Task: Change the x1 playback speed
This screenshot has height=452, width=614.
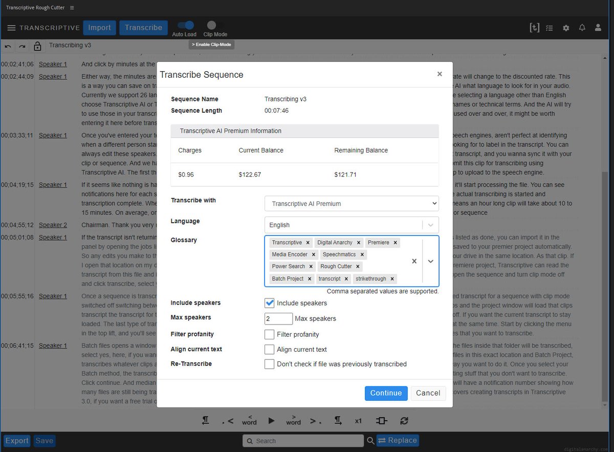Action: coord(359,421)
